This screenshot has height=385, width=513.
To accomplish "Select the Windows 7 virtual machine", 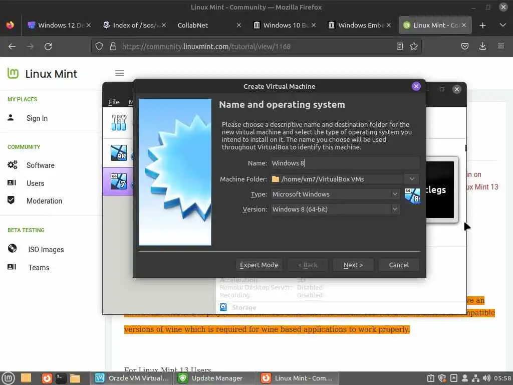I will point(118,181).
